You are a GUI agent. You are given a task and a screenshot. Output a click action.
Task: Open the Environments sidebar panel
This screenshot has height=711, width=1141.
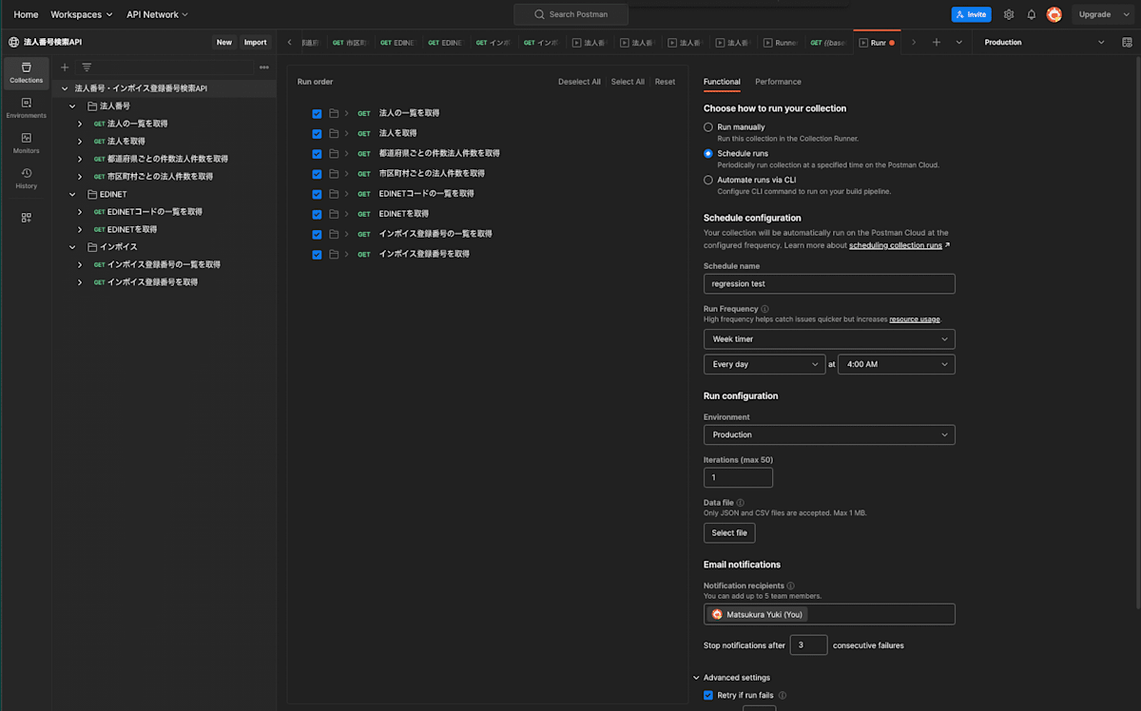tap(26, 108)
